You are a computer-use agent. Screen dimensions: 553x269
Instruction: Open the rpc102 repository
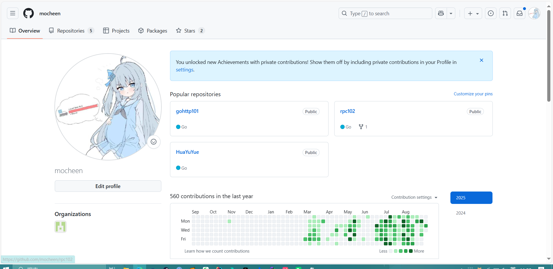[x=348, y=111]
